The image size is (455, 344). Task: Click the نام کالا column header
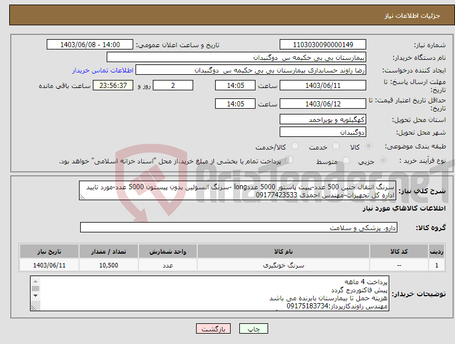[x=284, y=251]
